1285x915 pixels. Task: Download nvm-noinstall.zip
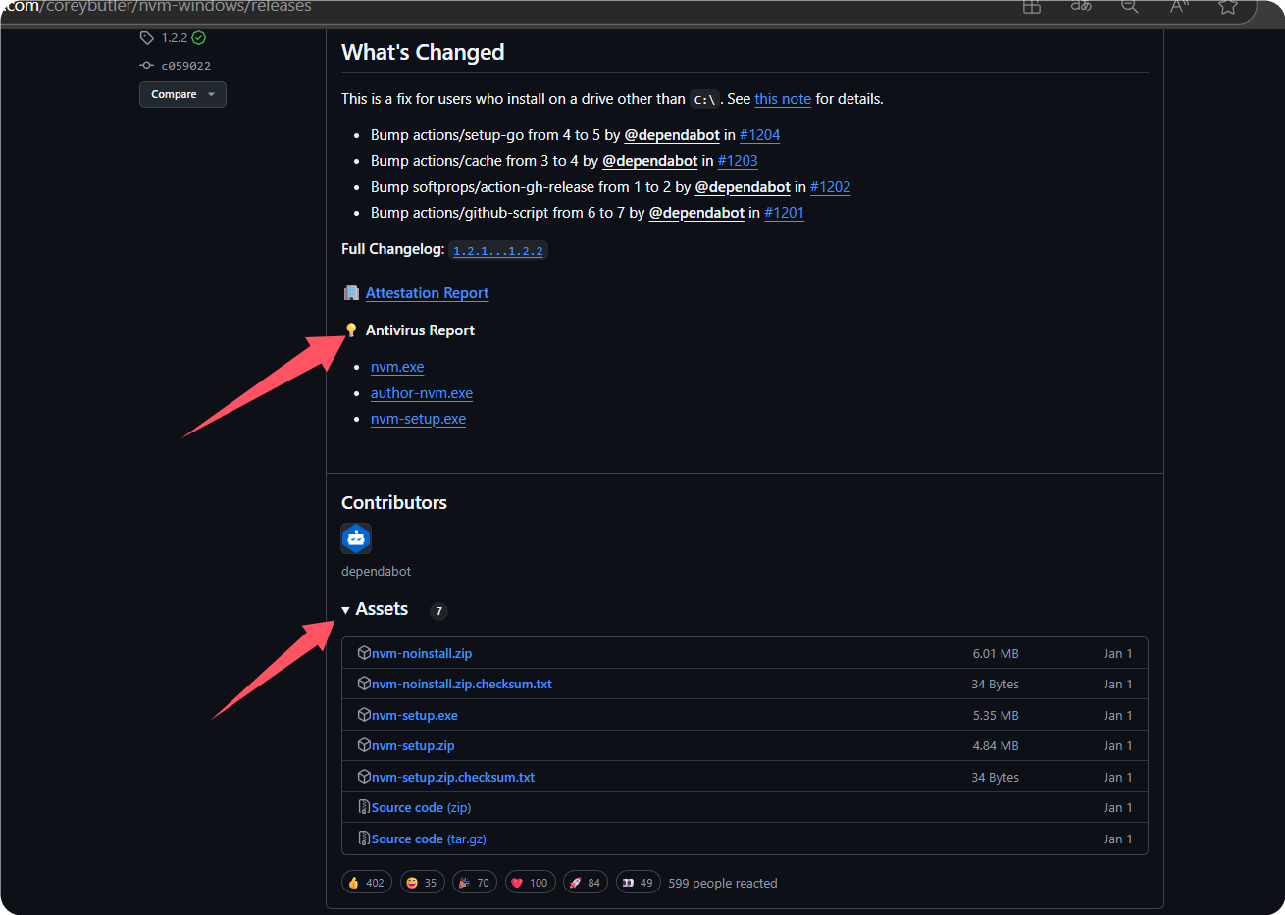click(422, 653)
